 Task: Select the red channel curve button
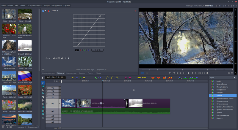coord(80,50)
